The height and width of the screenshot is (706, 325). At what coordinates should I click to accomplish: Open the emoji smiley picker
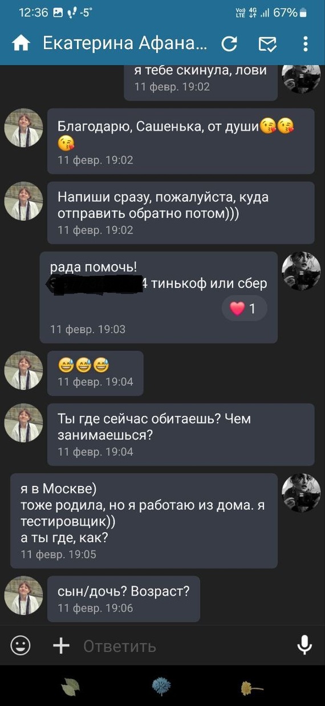tap(21, 645)
